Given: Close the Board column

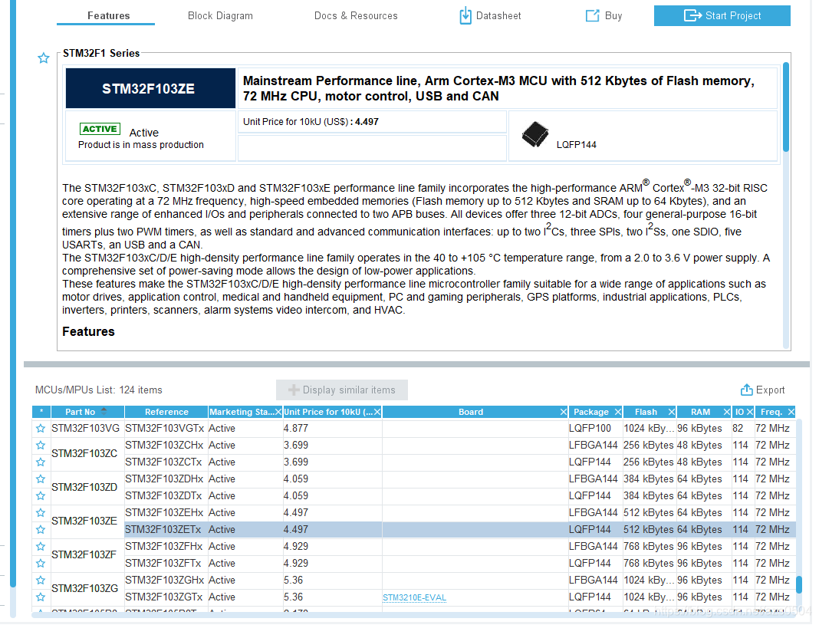Looking at the screenshot, I should 563,412.
